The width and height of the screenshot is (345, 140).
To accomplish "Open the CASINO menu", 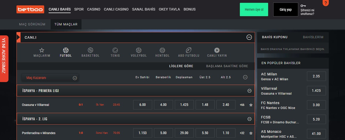I will [94, 9].
